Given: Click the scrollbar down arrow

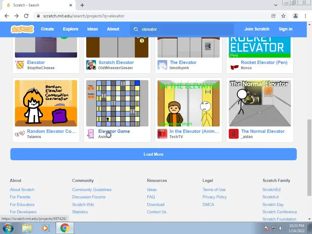Looking at the screenshot, I should coord(309,219).
